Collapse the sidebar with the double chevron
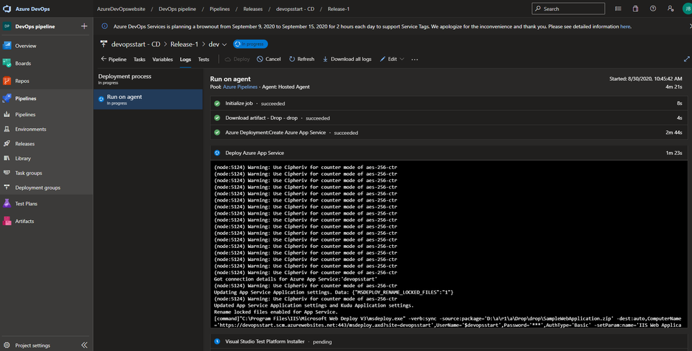The width and height of the screenshot is (692, 351). 85,345
